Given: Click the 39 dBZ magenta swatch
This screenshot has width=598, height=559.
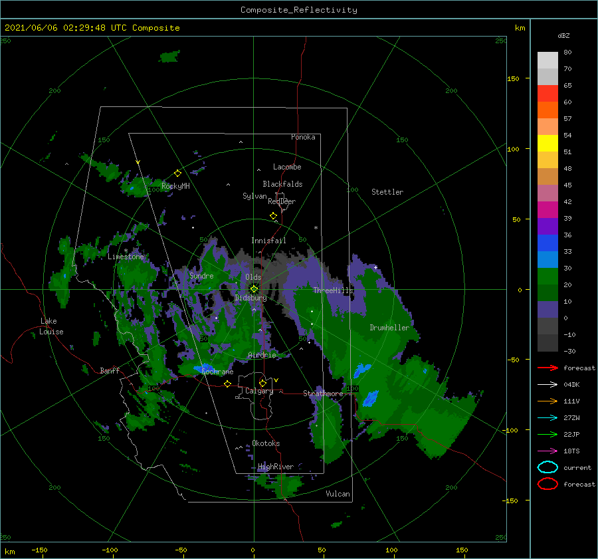Looking at the screenshot, I should click(x=548, y=209).
